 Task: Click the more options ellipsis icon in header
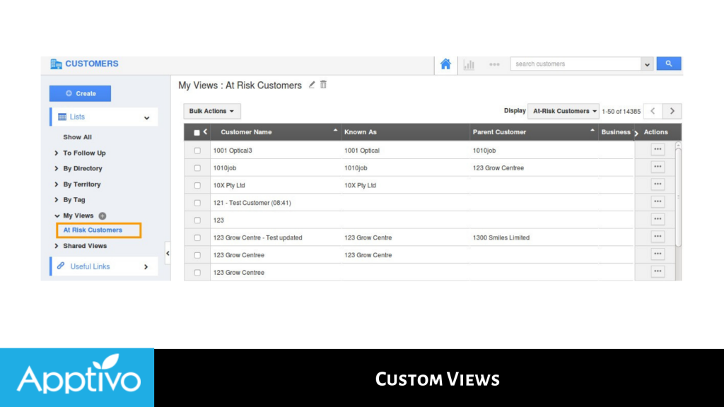click(494, 64)
